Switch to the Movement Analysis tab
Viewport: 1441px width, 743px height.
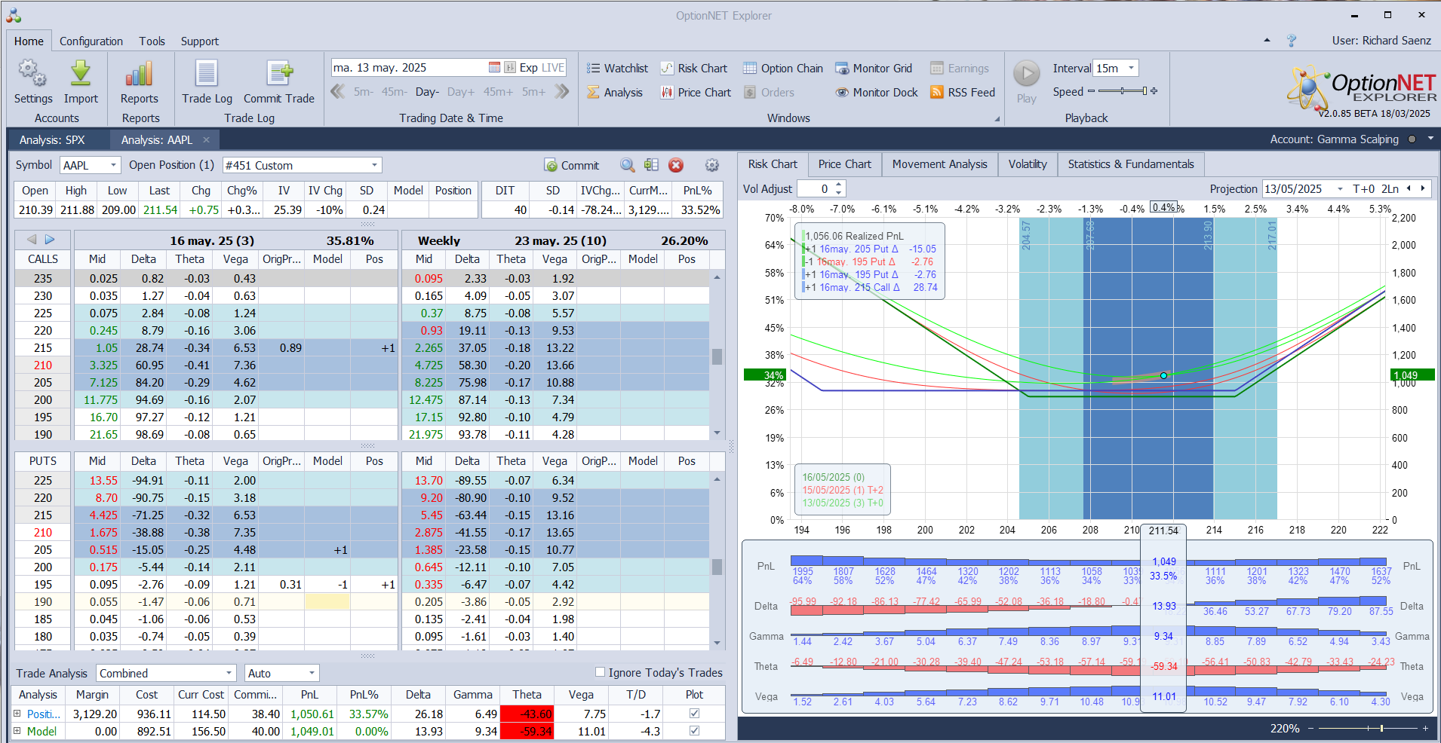click(x=939, y=164)
